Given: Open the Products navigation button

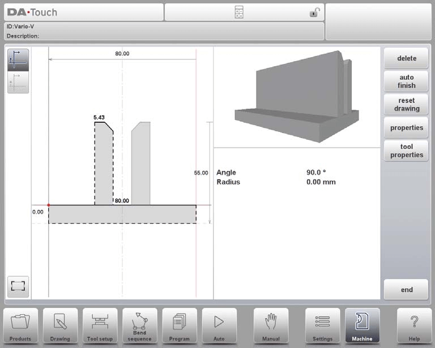Looking at the screenshot, I should coord(20,326).
